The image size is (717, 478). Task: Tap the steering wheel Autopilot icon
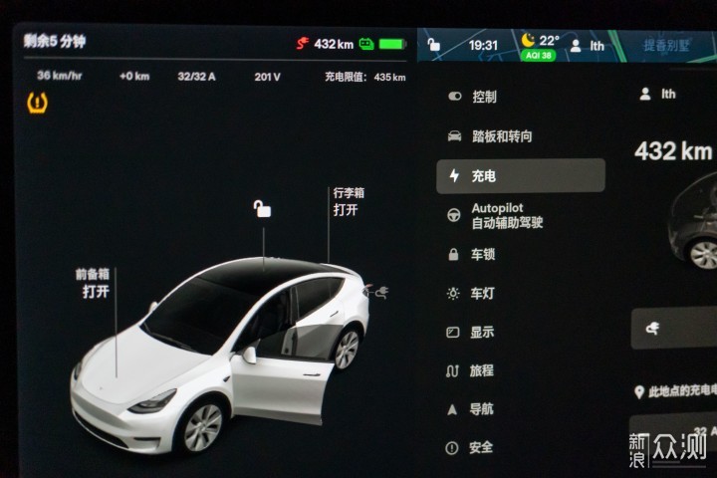coord(454,214)
